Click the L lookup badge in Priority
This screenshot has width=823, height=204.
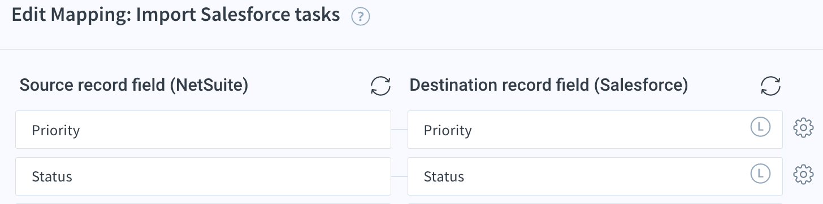[760, 127]
